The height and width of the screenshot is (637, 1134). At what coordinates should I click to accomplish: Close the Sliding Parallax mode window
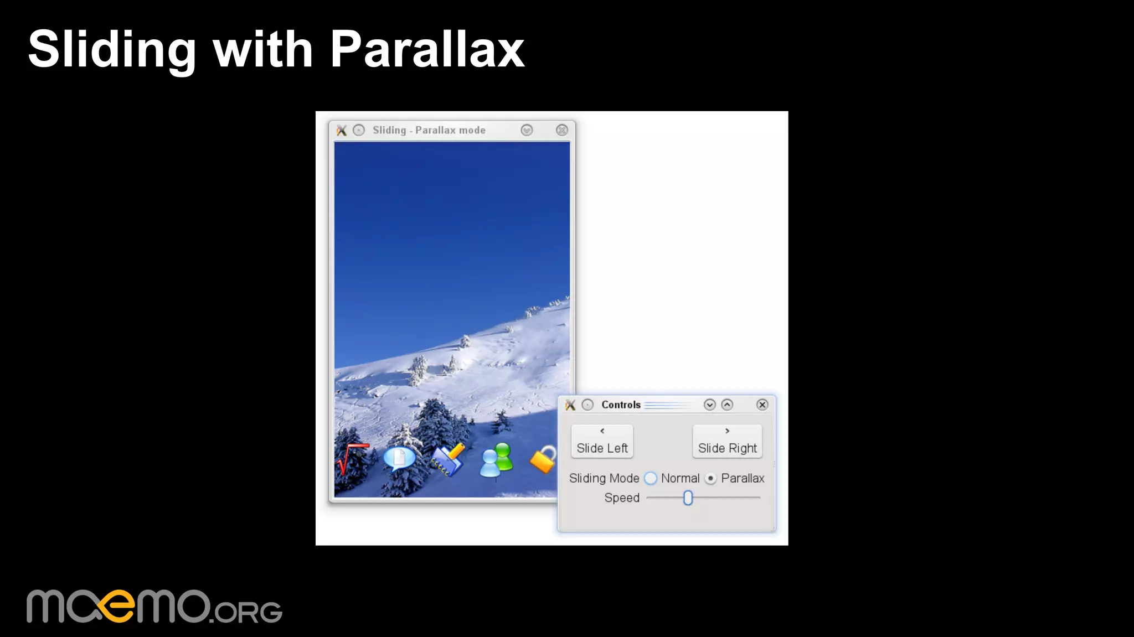[561, 130]
